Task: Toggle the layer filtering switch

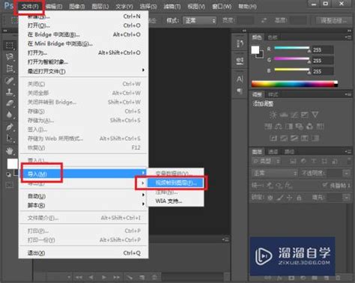Action: click(x=349, y=161)
